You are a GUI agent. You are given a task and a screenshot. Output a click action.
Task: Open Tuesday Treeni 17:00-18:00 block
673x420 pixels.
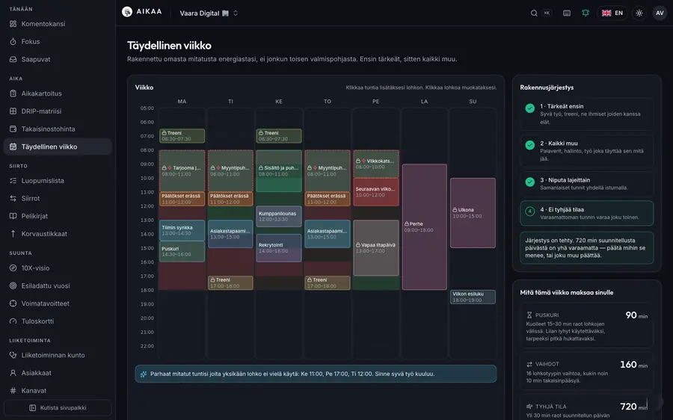(x=230, y=282)
